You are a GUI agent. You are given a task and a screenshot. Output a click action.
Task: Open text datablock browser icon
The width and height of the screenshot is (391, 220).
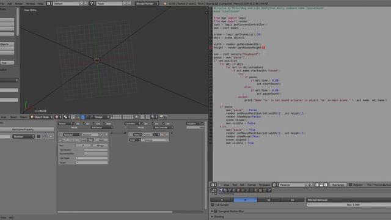point(275,185)
